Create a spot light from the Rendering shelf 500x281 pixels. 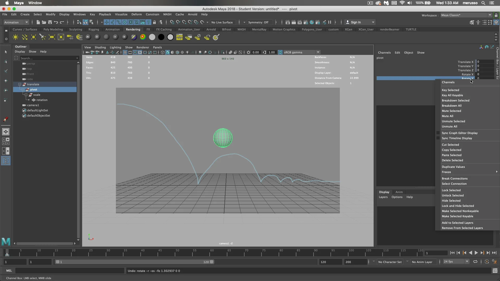(x=43, y=37)
